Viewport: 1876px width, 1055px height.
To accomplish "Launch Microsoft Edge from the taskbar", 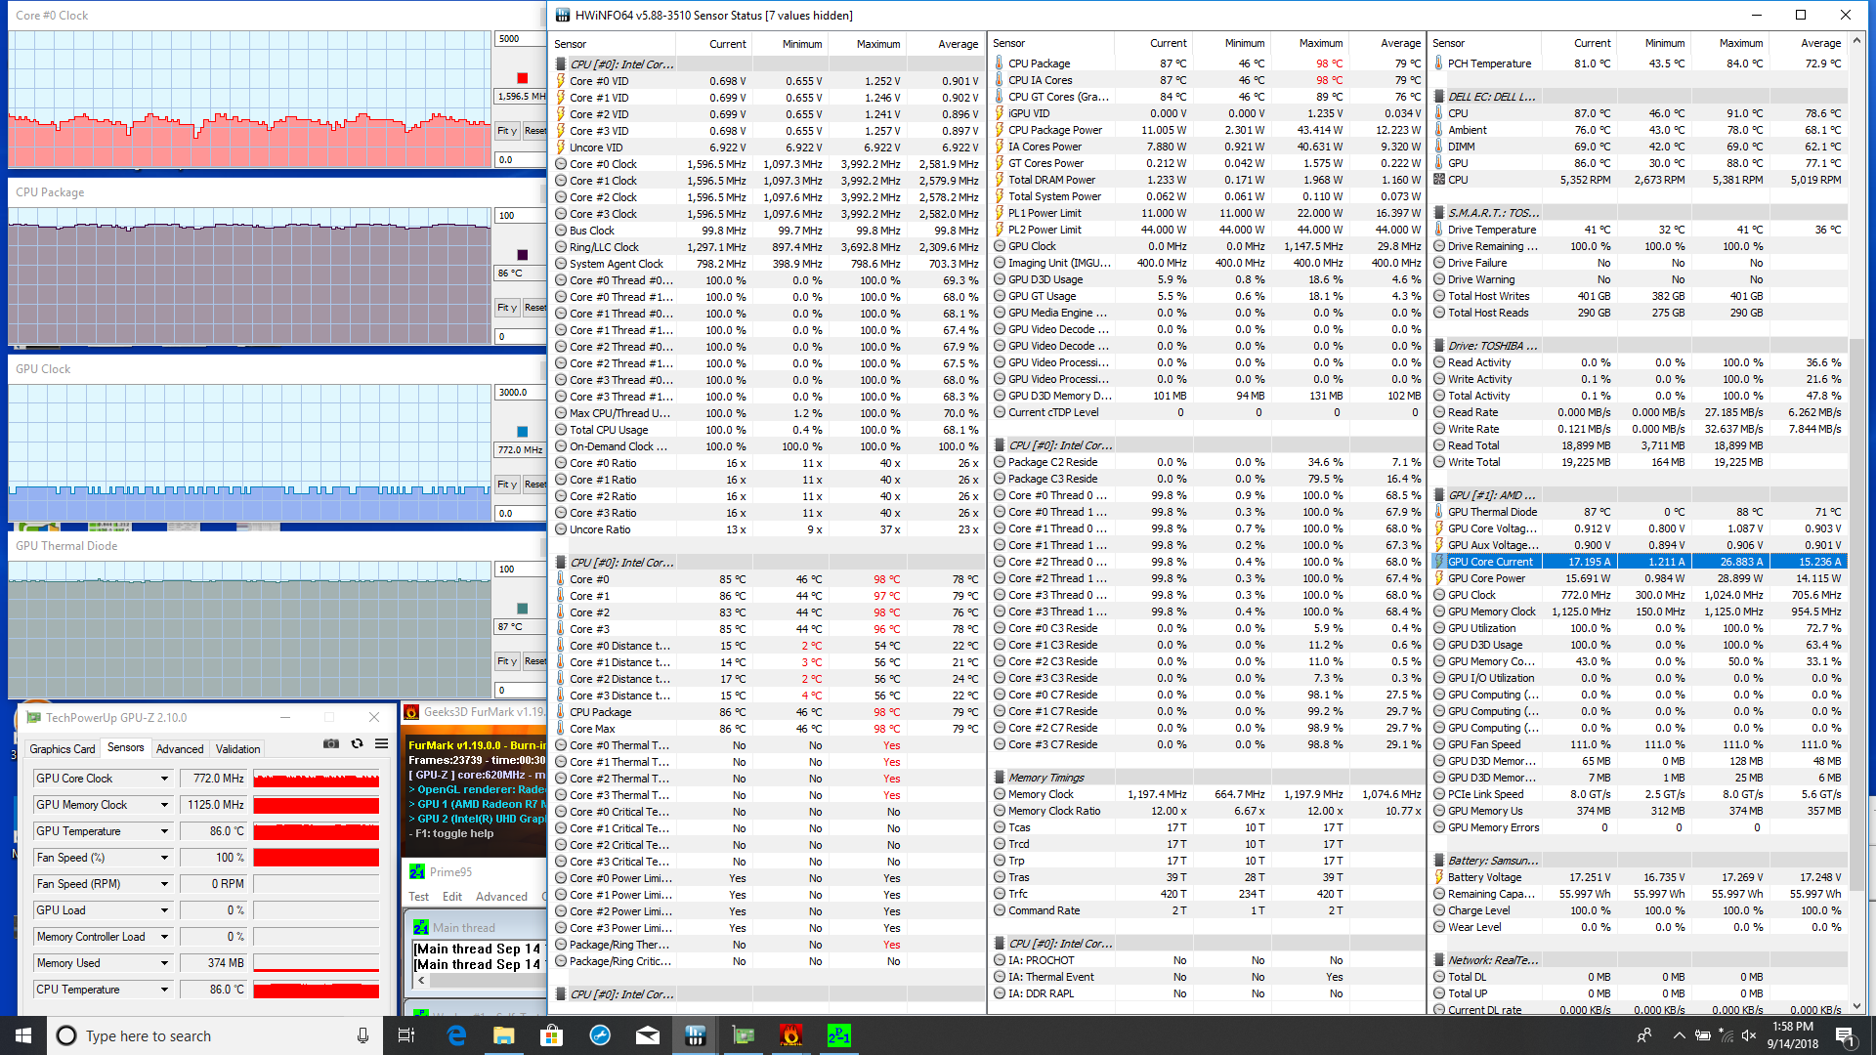I will point(456,1035).
